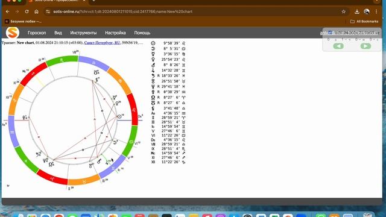Click the Mars glyph in the chart

99,162
